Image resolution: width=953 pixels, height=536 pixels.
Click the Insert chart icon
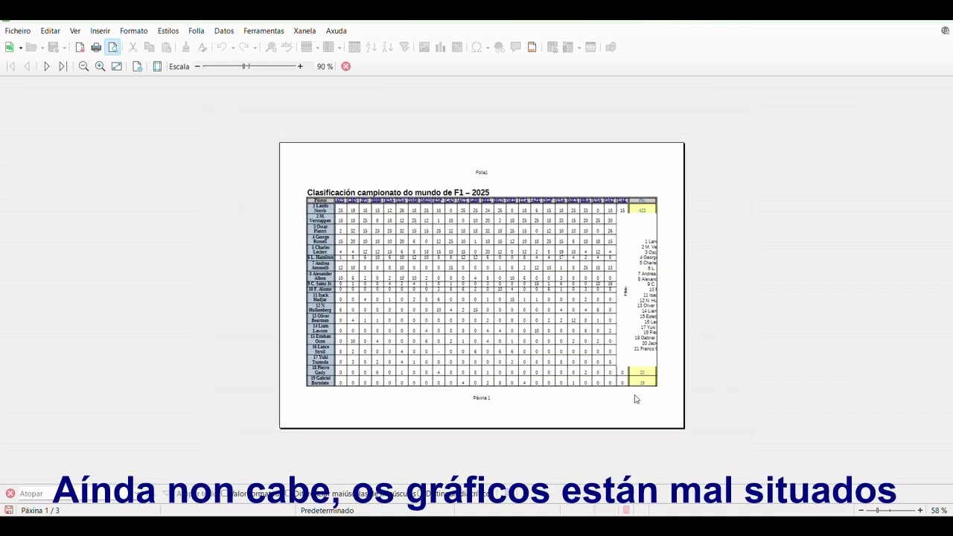point(441,48)
